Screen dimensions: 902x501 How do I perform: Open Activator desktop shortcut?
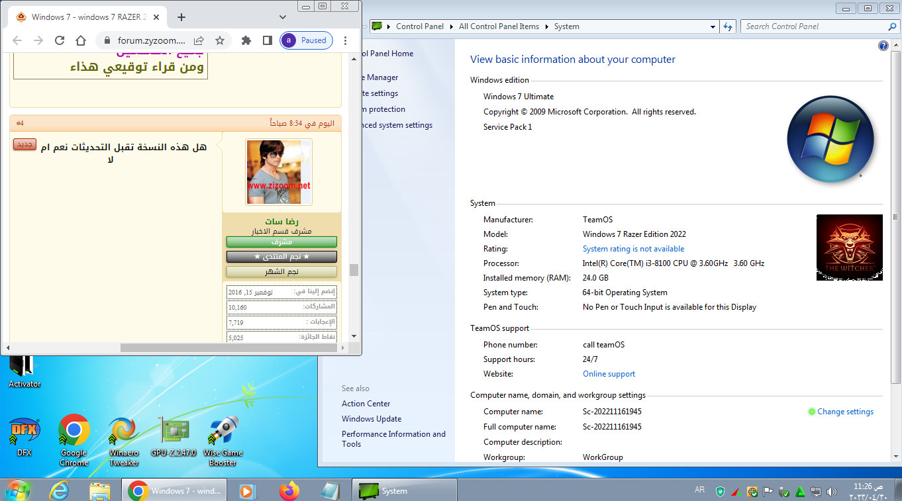point(25,371)
